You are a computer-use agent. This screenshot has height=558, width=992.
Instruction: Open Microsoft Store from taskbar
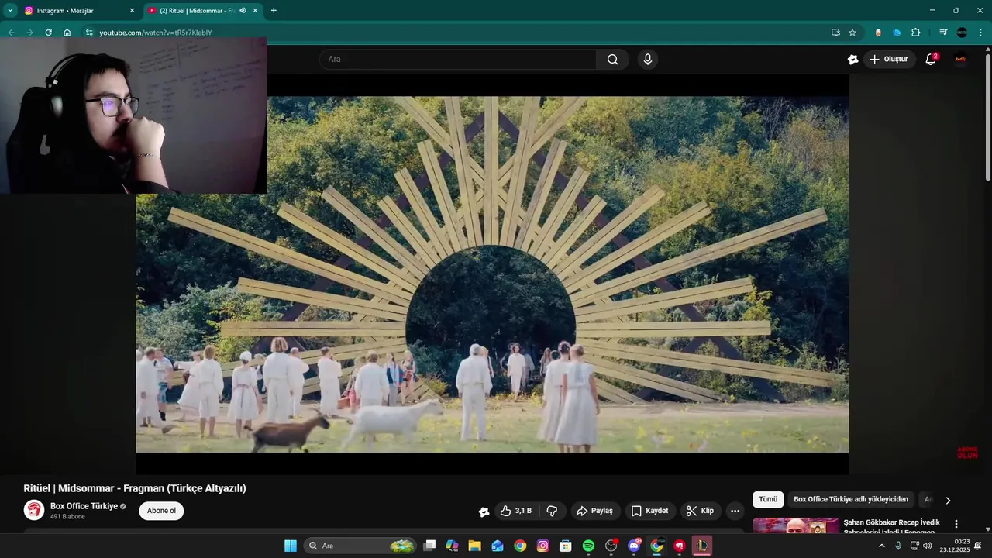click(566, 546)
